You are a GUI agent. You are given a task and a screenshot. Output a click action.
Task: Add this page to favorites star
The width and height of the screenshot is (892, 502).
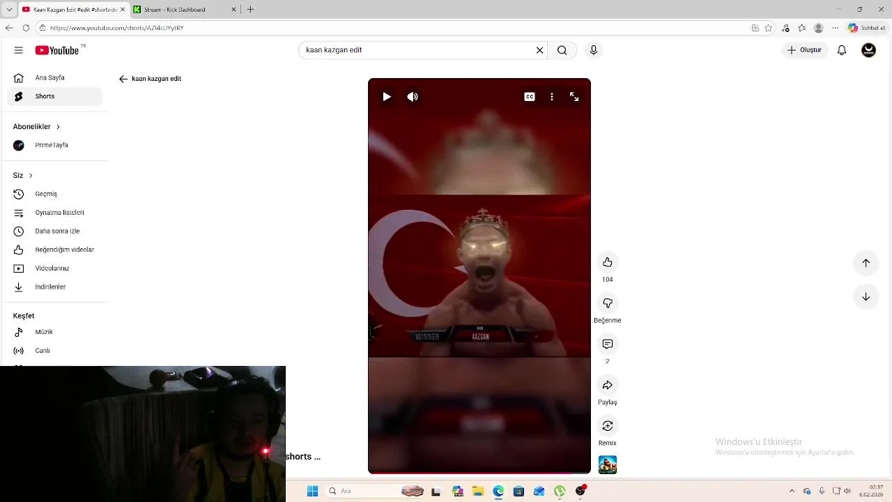[769, 28]
